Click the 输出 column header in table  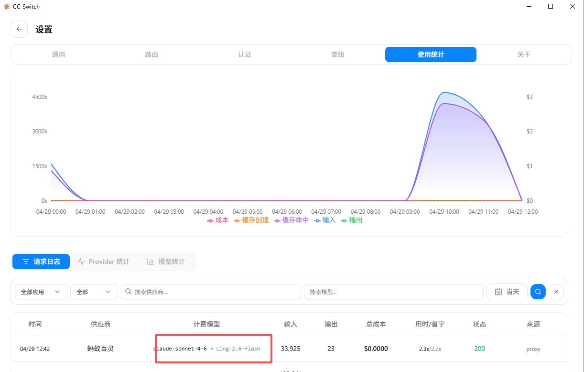tap(331, 324)
